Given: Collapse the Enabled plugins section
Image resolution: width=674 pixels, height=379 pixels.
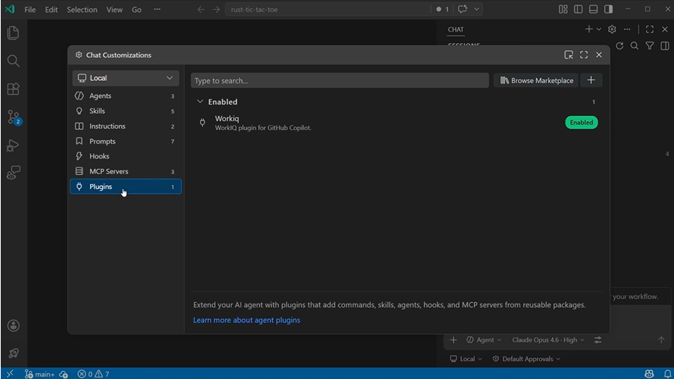Looking at the screenshot, I should point(200,102).
